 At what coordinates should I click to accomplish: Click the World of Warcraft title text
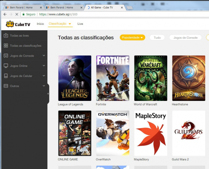tap(145, 104)
